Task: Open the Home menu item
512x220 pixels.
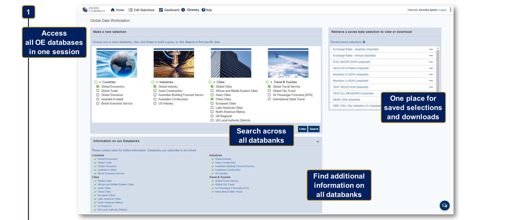Action: (x=120, y=10)
